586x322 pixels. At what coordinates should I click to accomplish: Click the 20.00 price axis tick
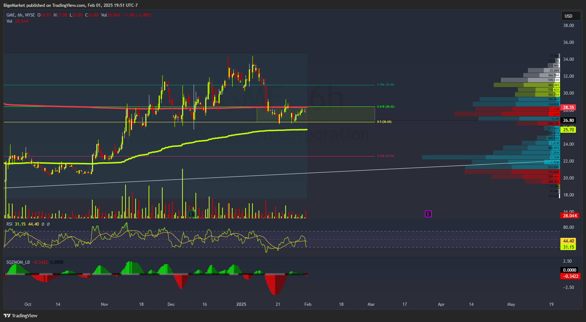[569, 178]
